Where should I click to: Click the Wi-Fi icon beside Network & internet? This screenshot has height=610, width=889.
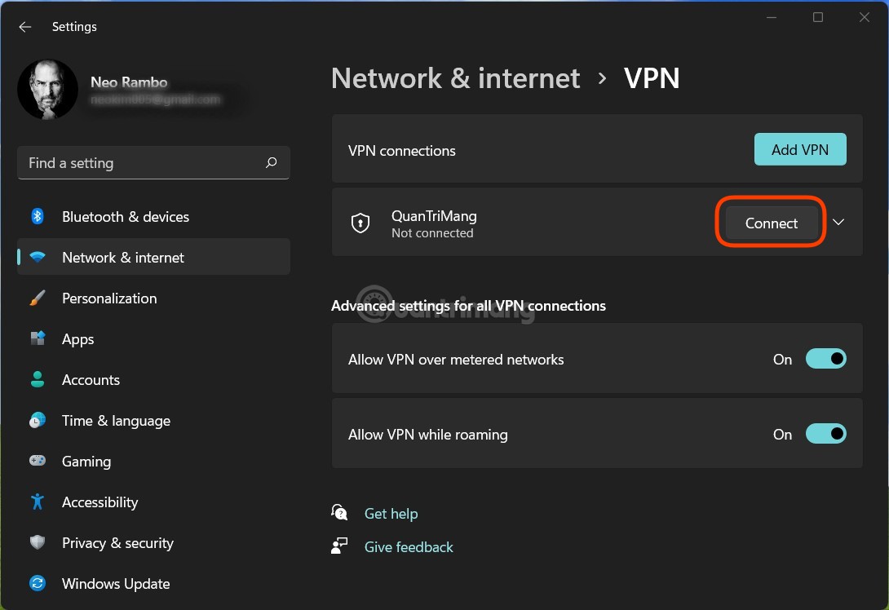pos(38,257)
